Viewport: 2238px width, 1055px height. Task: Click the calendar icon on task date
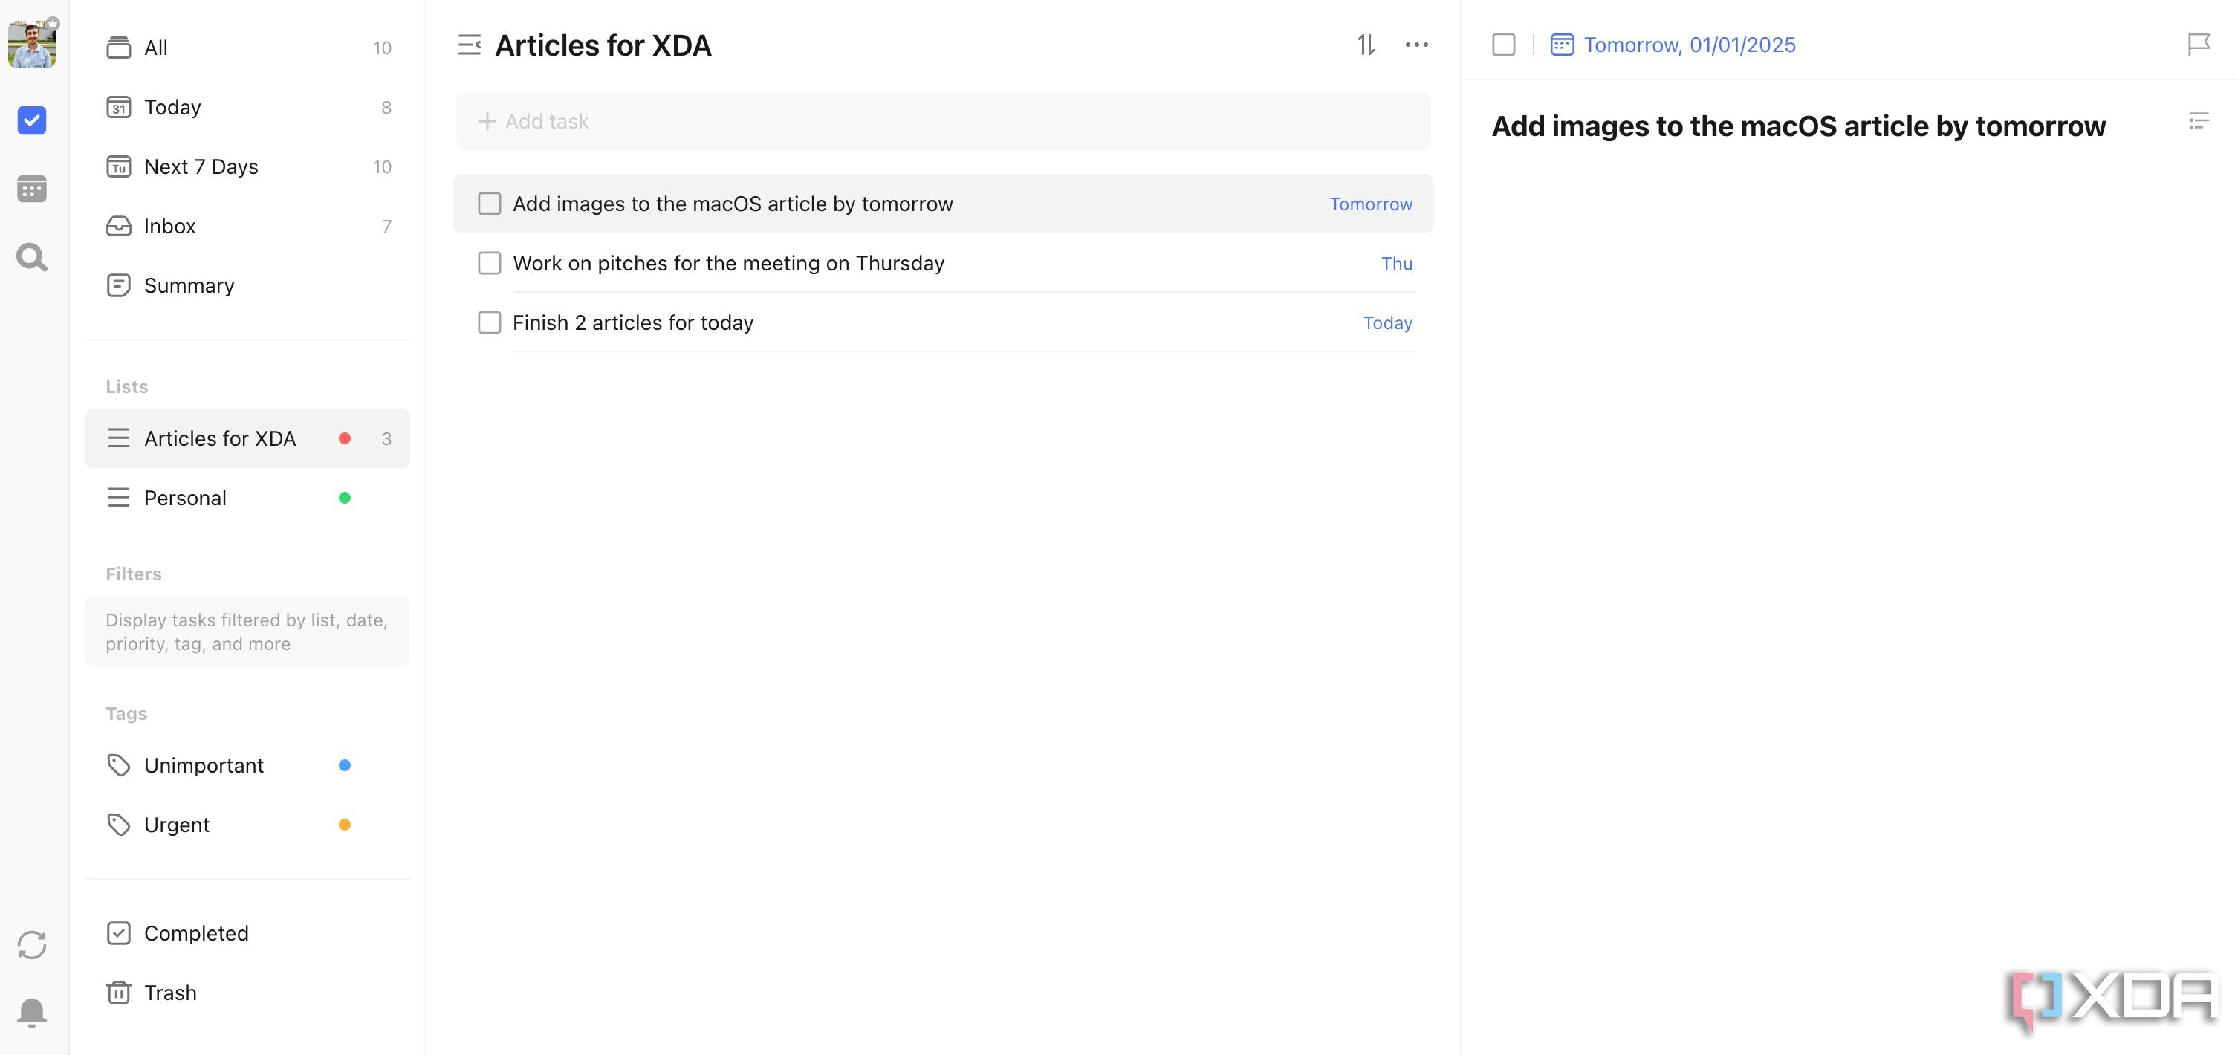(x=1560, y=45)
